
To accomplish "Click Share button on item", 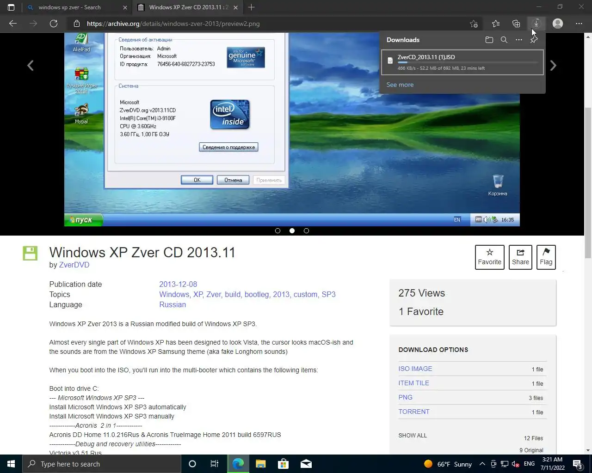I will tap(520, 257).
